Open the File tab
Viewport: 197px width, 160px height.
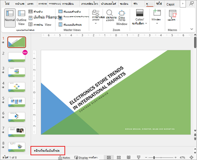[x=7, y=4]
